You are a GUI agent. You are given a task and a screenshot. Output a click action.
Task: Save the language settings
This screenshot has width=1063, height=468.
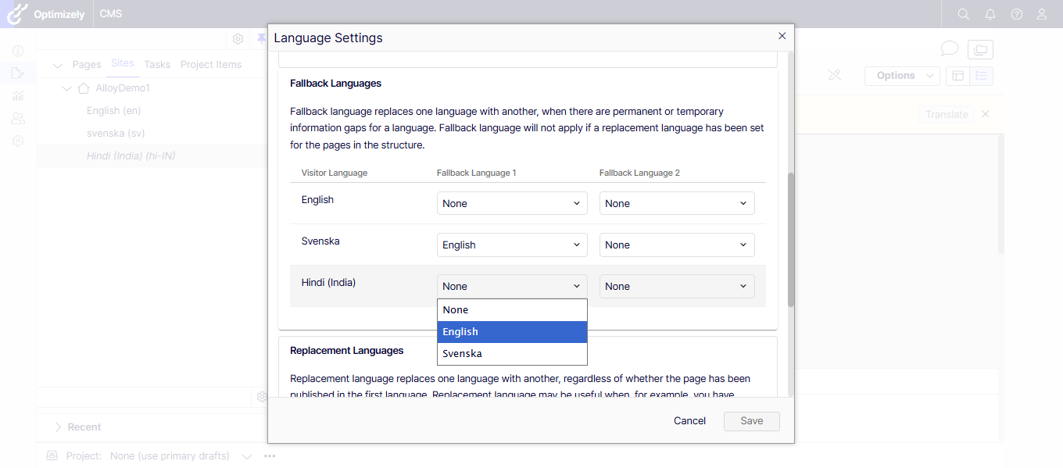(751, 420)
